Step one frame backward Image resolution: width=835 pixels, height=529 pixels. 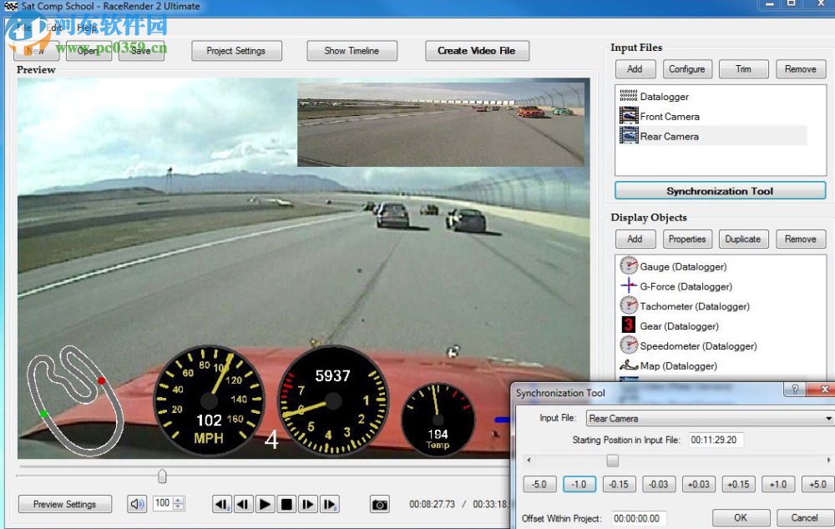(x=243, y=504)
